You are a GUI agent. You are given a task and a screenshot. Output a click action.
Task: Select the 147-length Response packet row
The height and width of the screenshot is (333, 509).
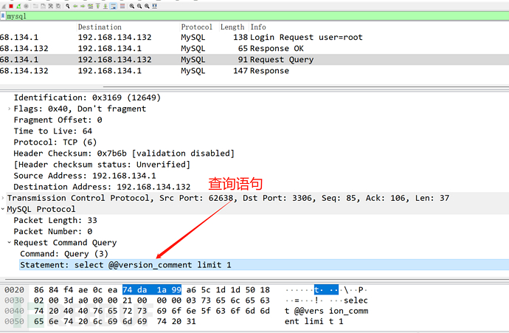(254, 70)
